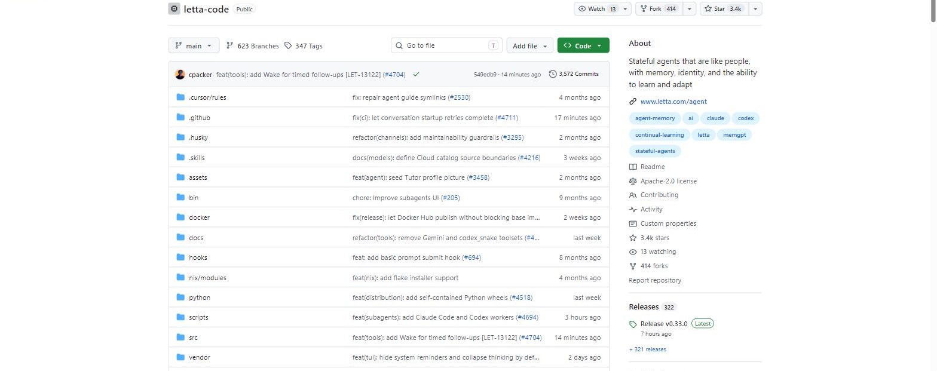View the + 321 releases link
Viewport: 937px width, 371px height.
click(x=647, y=349)
